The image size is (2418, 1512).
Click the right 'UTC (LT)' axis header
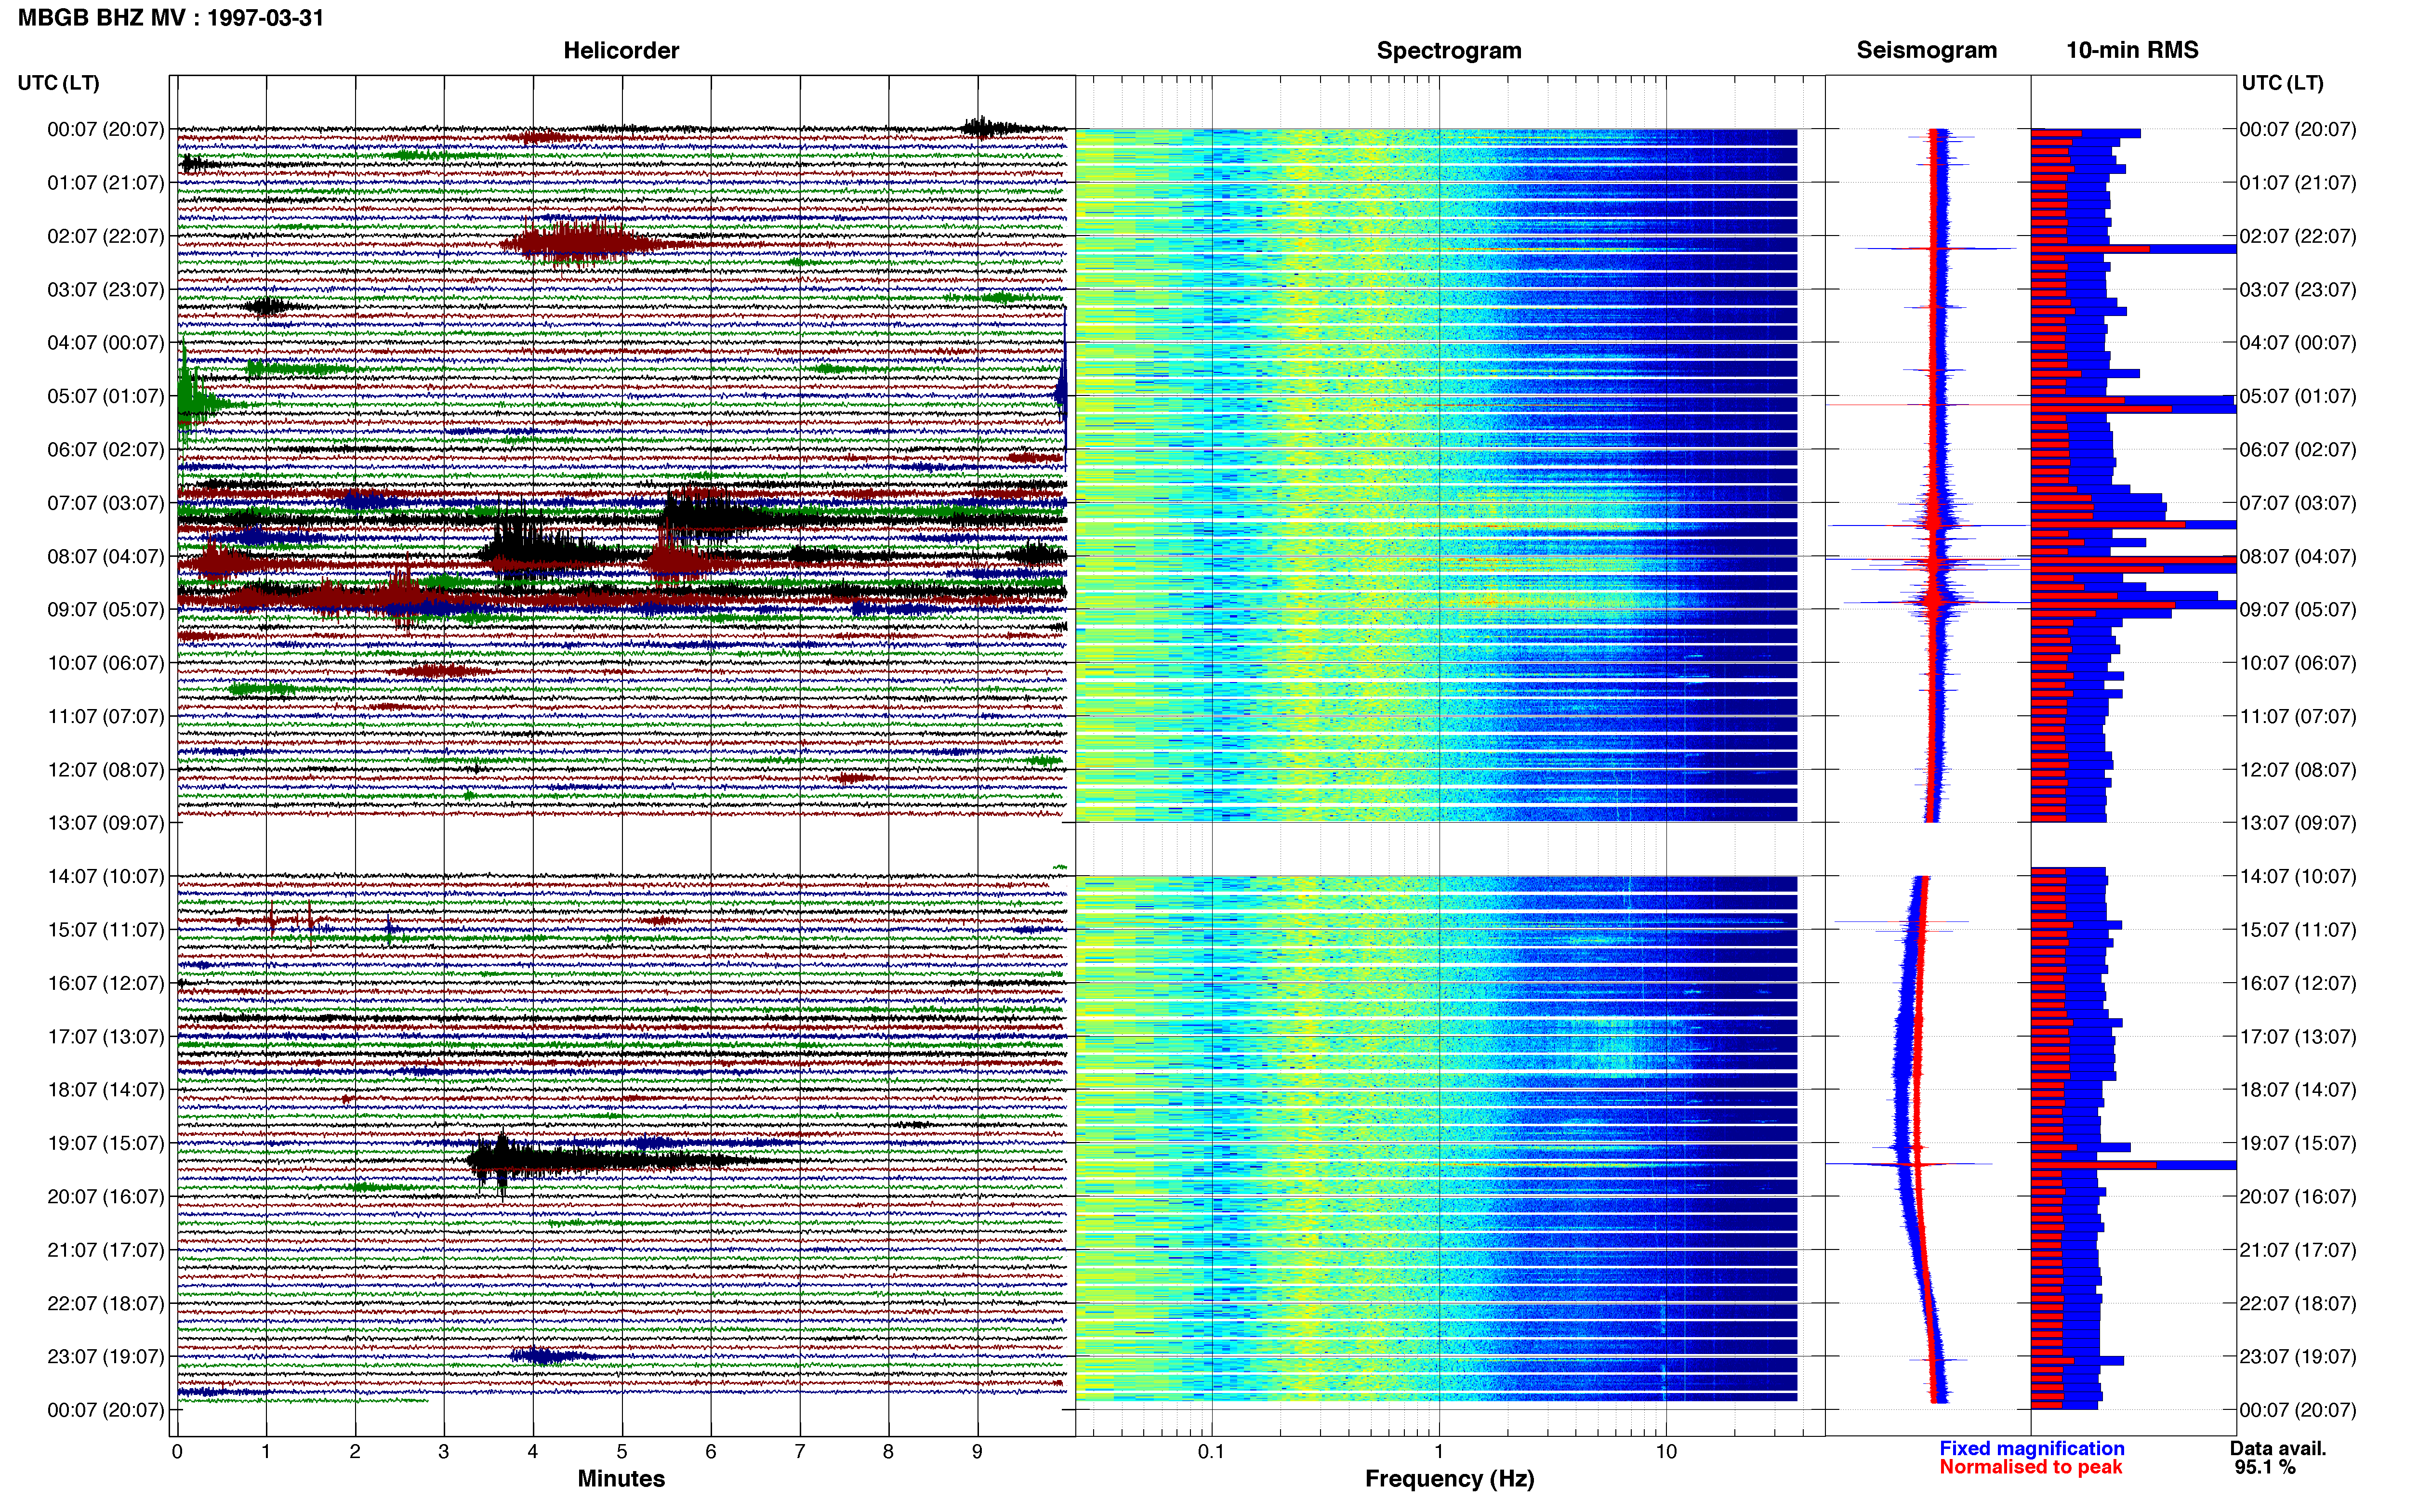click(x=2282, y=83)
